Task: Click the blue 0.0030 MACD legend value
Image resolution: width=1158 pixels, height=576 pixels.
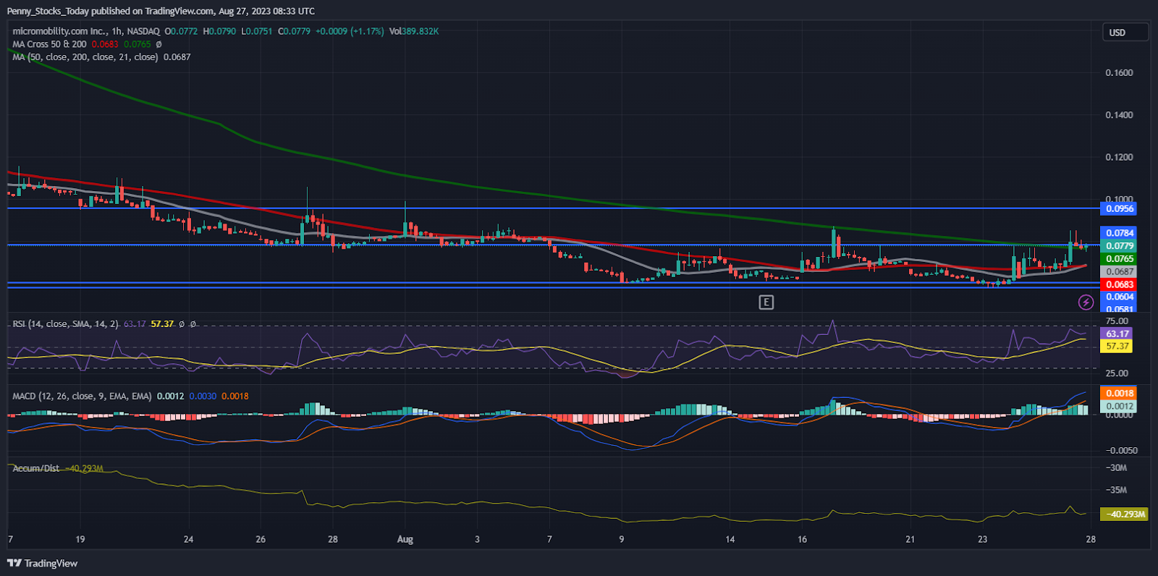Action: click(x=203, y=397)
